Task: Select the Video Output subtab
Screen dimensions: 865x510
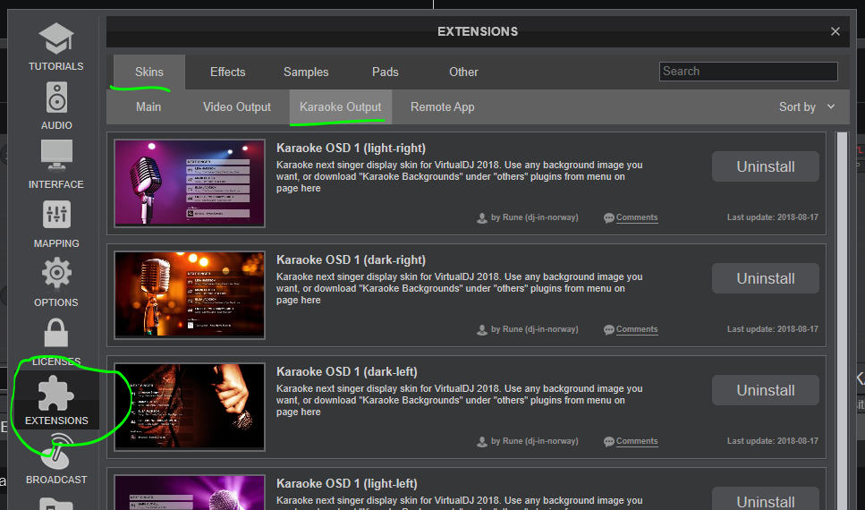Action: tap(237, 106)
